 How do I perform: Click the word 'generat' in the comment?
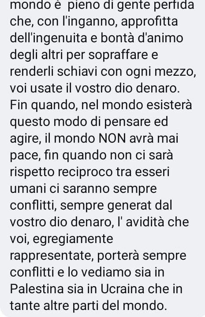[x=129, y=206]
